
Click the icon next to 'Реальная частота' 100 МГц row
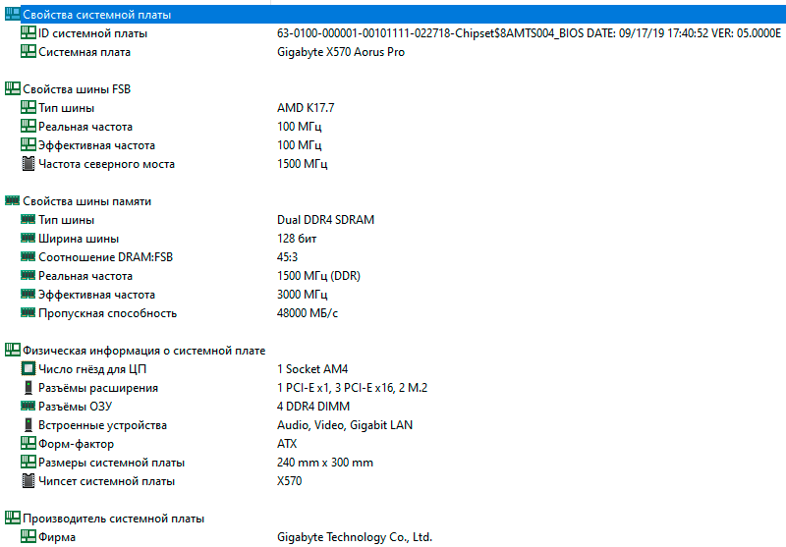pyautogui.click(x=28, y=127)
